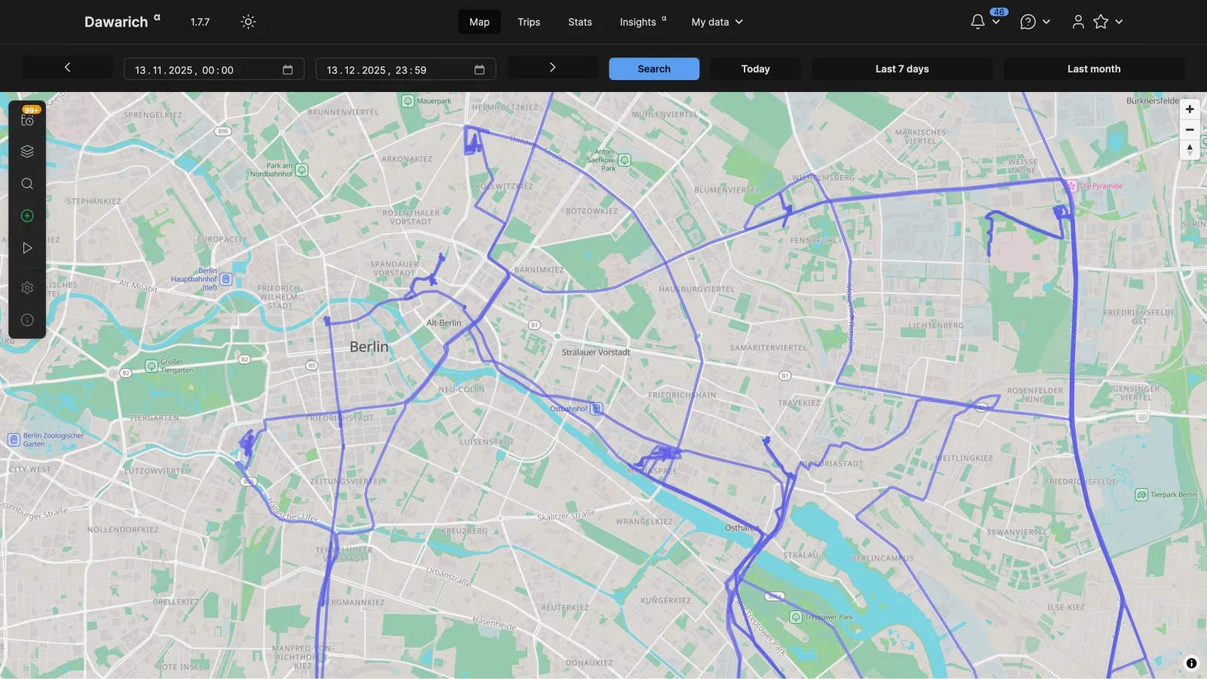1207x679 pixels.
Task: Click Treptower Park marker
Action: coord(795,617)
